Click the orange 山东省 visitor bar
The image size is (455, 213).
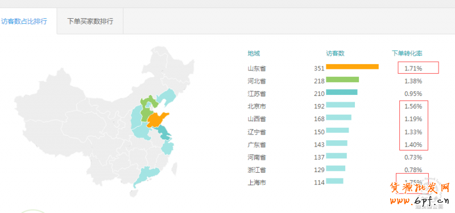tap(352, 66)
